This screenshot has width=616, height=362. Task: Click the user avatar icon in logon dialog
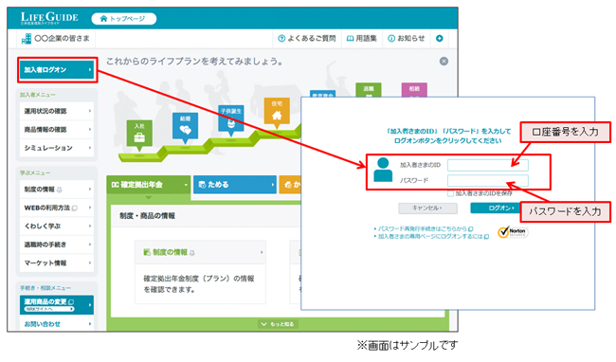click(383, 170)
